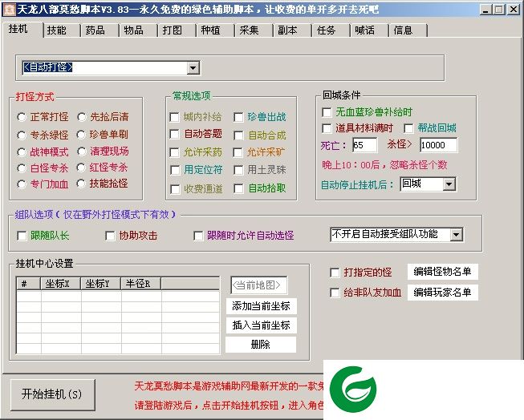Open 编辑玩家名单 editor

[442, 293]
